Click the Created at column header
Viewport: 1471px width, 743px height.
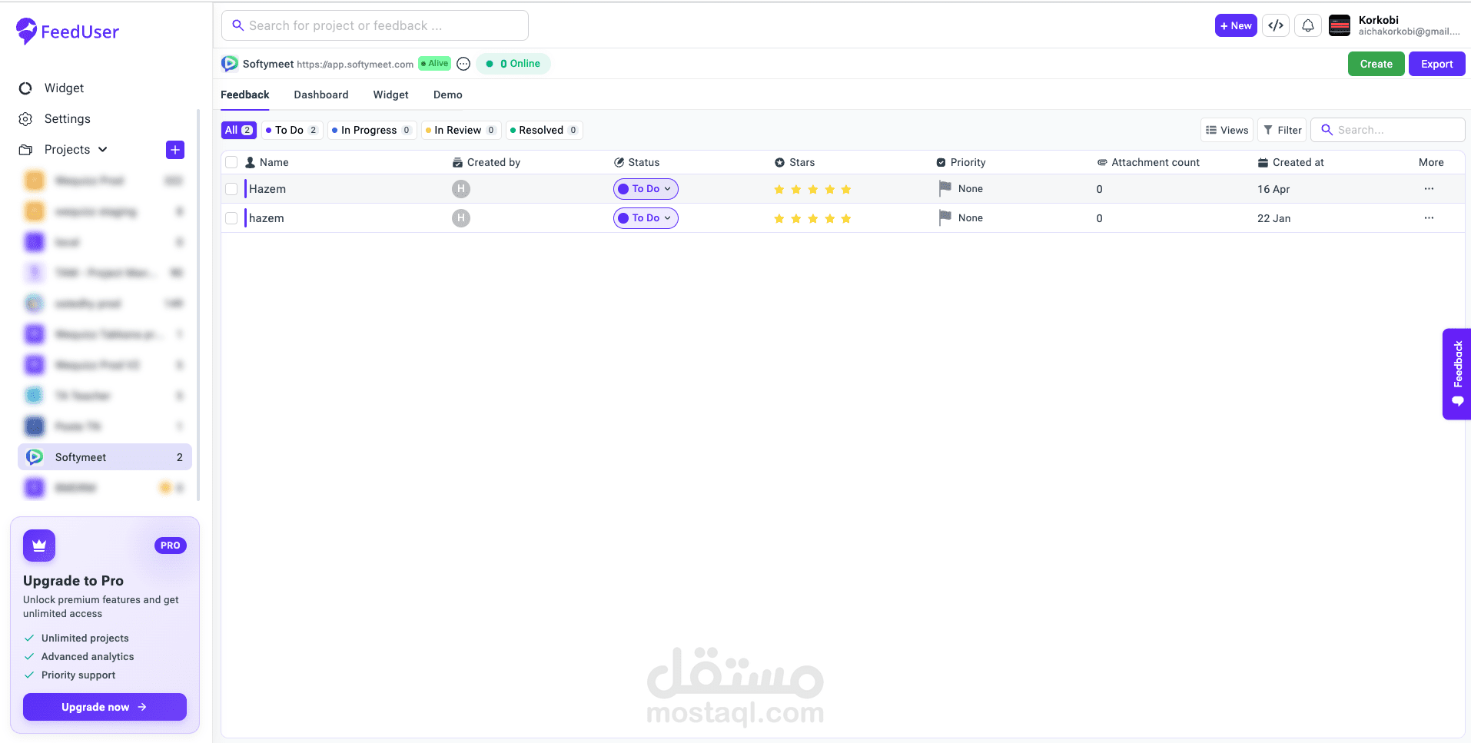pyautogui.click(x=1291, y=162)
